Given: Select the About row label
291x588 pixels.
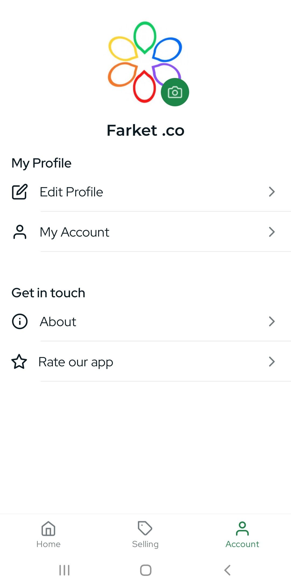Looking at the screenshot, I should (58, 322).
